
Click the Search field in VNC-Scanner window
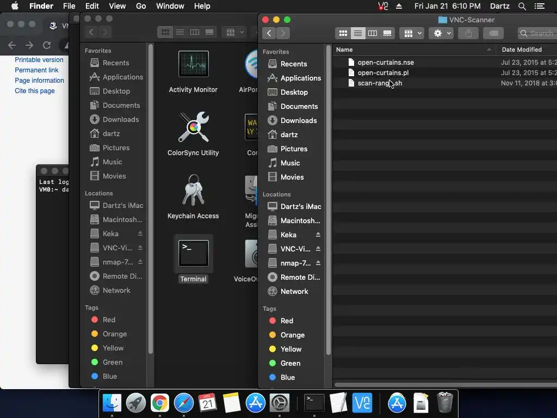point(537,33)
